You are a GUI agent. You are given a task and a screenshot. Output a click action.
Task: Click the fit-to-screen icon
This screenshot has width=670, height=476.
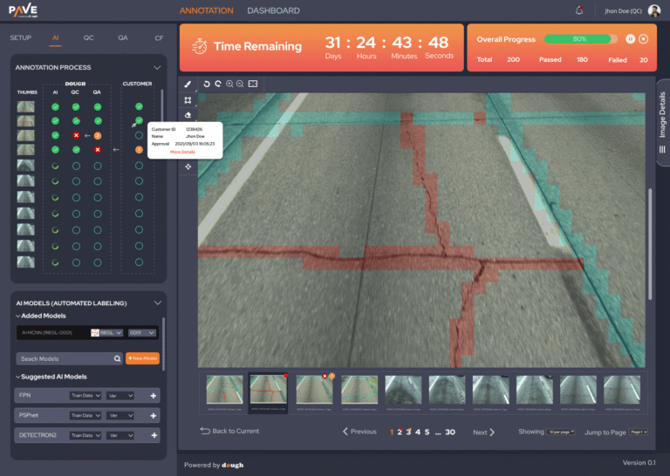pyautogui.click(x=253, y=84)
